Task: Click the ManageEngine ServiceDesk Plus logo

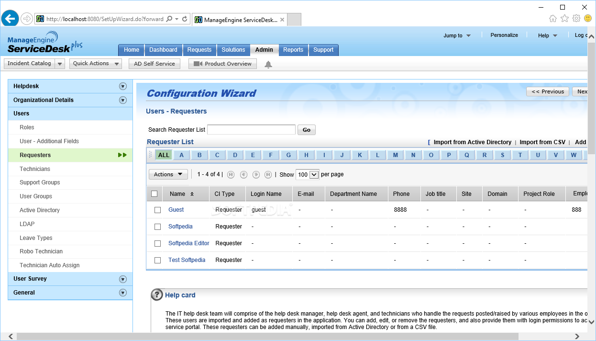Action: (45, 43)
